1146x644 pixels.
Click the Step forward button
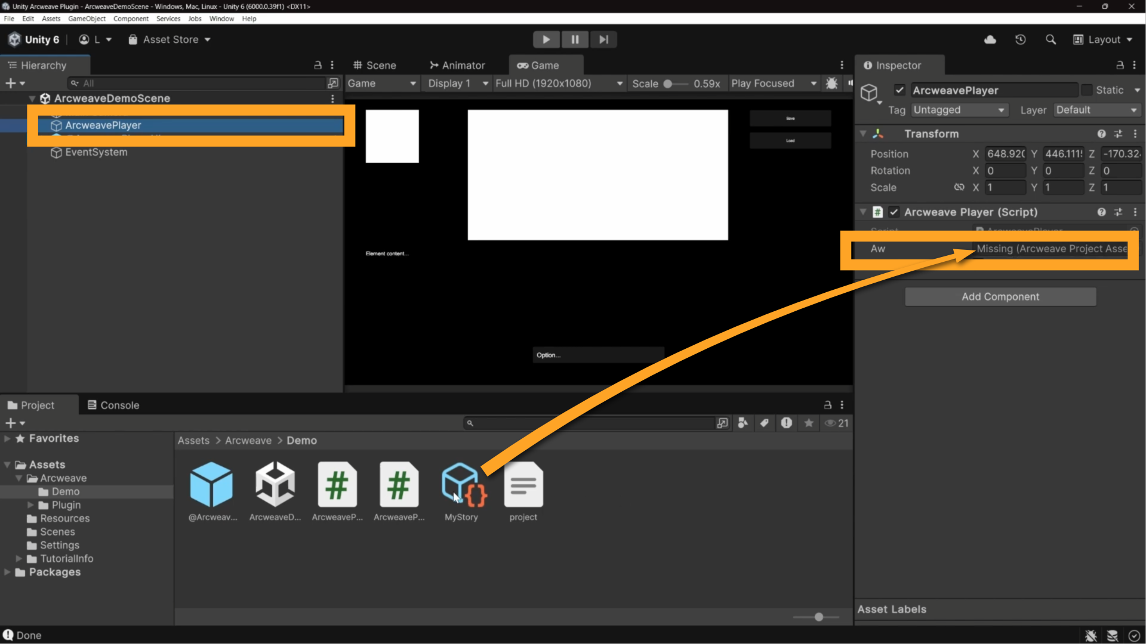click(603, 39)
